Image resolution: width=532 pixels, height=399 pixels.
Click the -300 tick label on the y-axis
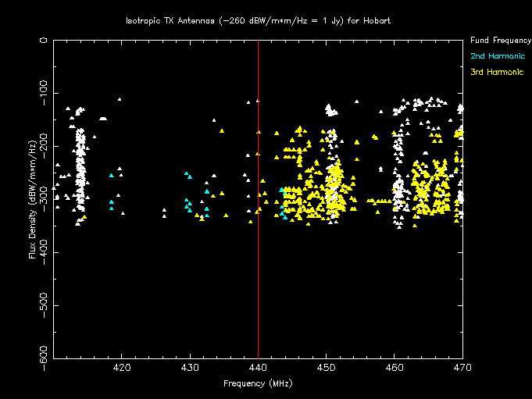coord(45,198)
